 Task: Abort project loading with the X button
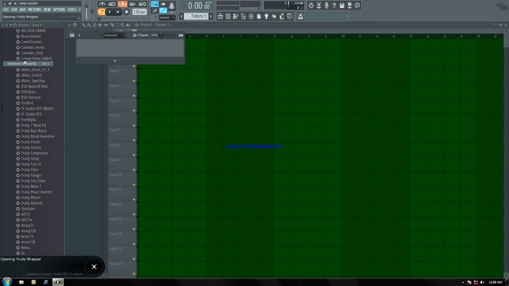94,267
